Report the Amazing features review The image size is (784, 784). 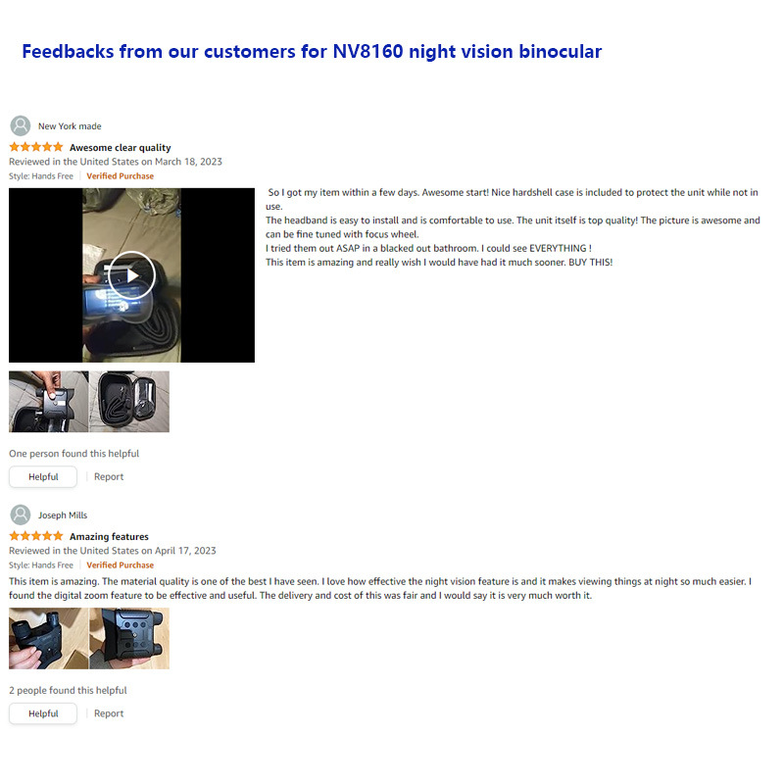pos(109,713)
